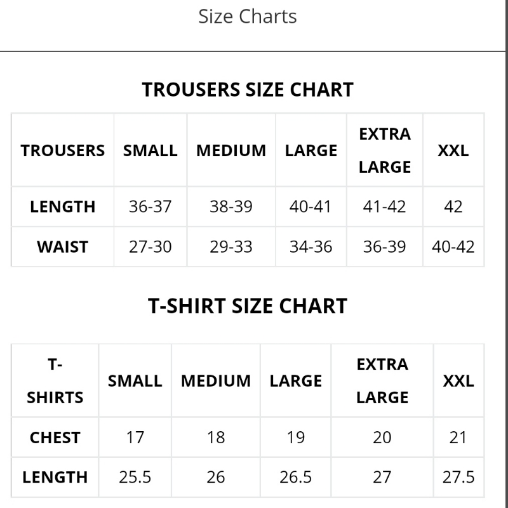Click the 29-33 medium waist cell
This screenshot has height=508, width=508.
[x=231, y=247]
